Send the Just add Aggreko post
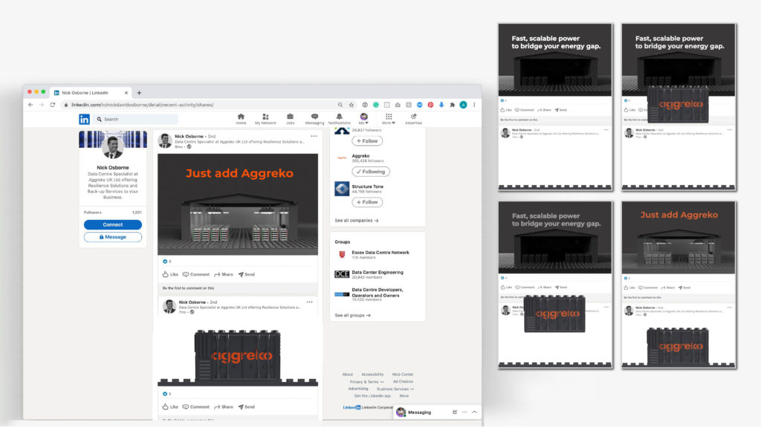 tap(247, 275)
